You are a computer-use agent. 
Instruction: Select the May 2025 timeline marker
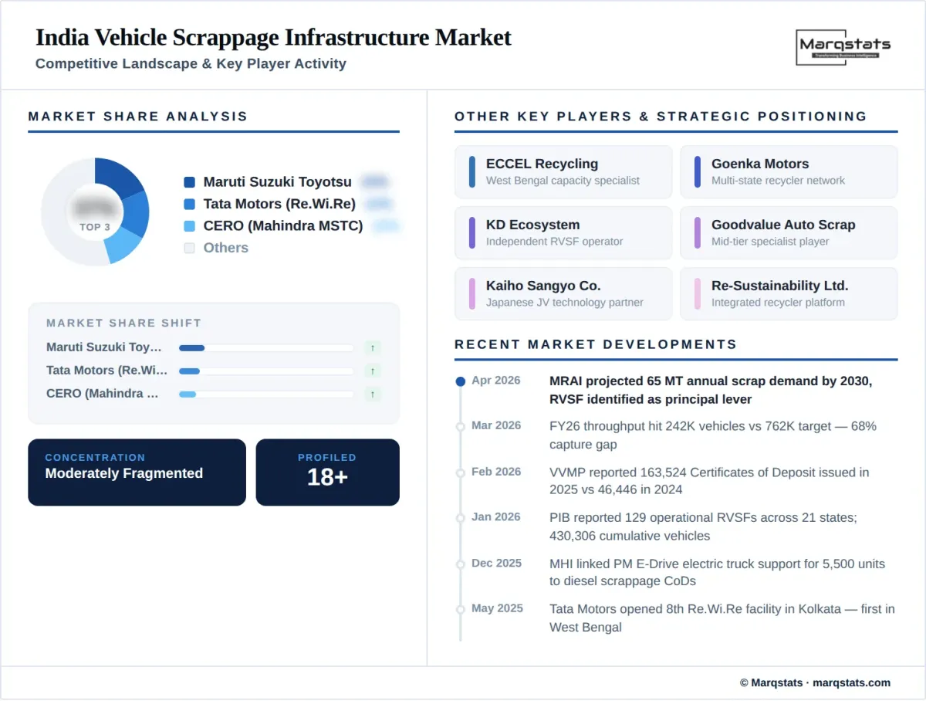coord(461,609)
